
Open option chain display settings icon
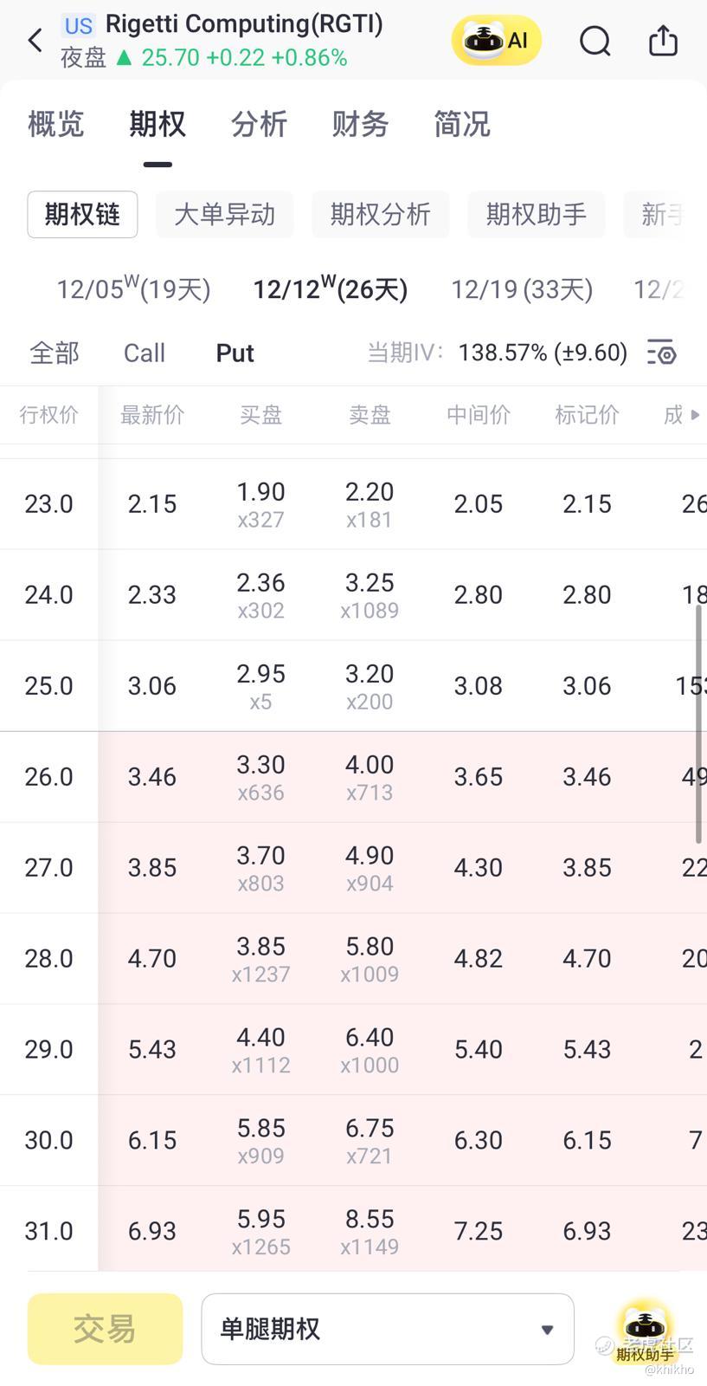(x=662, y=353)
